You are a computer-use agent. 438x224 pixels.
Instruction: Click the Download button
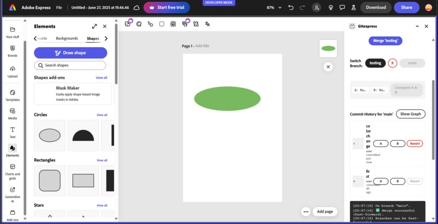tap(376, 8)
